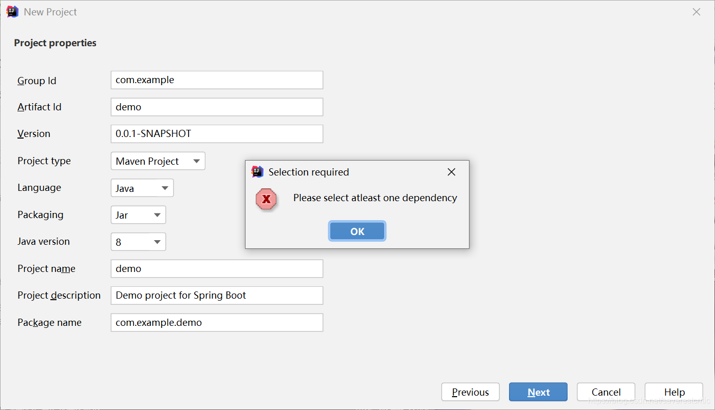Image resolution: width=715 pixels, height=410 pixels.
Task: Click the Group Id field
Action: point(217,80)
